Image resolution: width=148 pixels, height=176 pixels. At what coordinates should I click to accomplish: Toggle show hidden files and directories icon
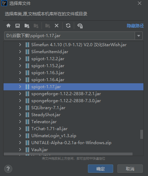coord(80,26)
